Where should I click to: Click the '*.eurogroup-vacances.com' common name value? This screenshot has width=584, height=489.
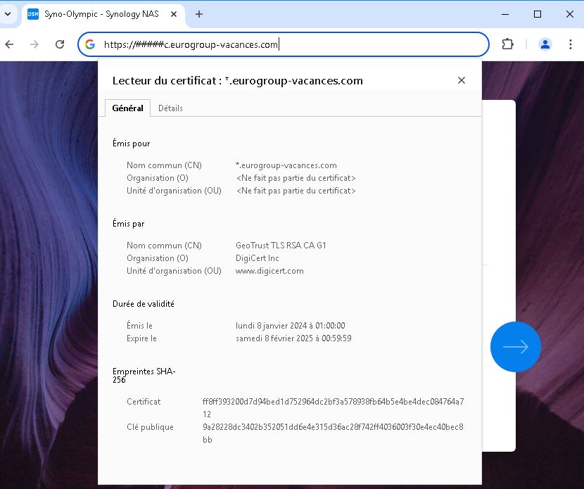[x=286, y=165]
